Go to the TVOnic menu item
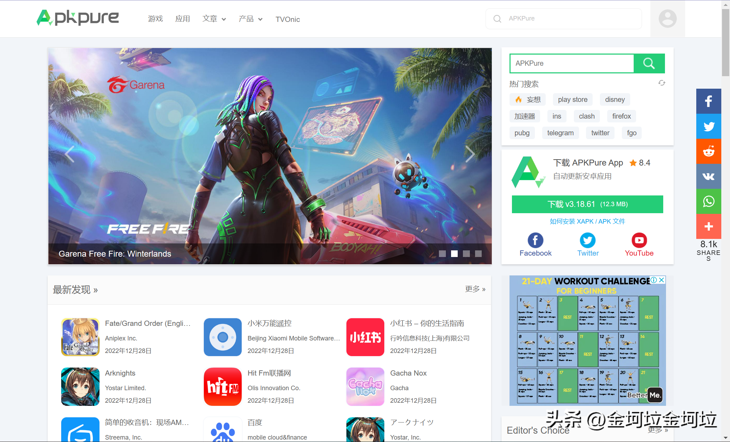 coord(288,19)
